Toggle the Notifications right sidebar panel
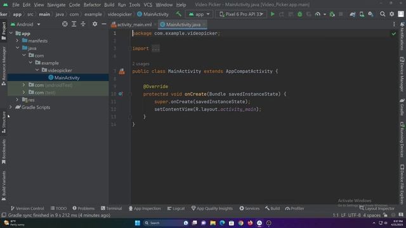This screenshot has height=228, width=406. [402, 36]
